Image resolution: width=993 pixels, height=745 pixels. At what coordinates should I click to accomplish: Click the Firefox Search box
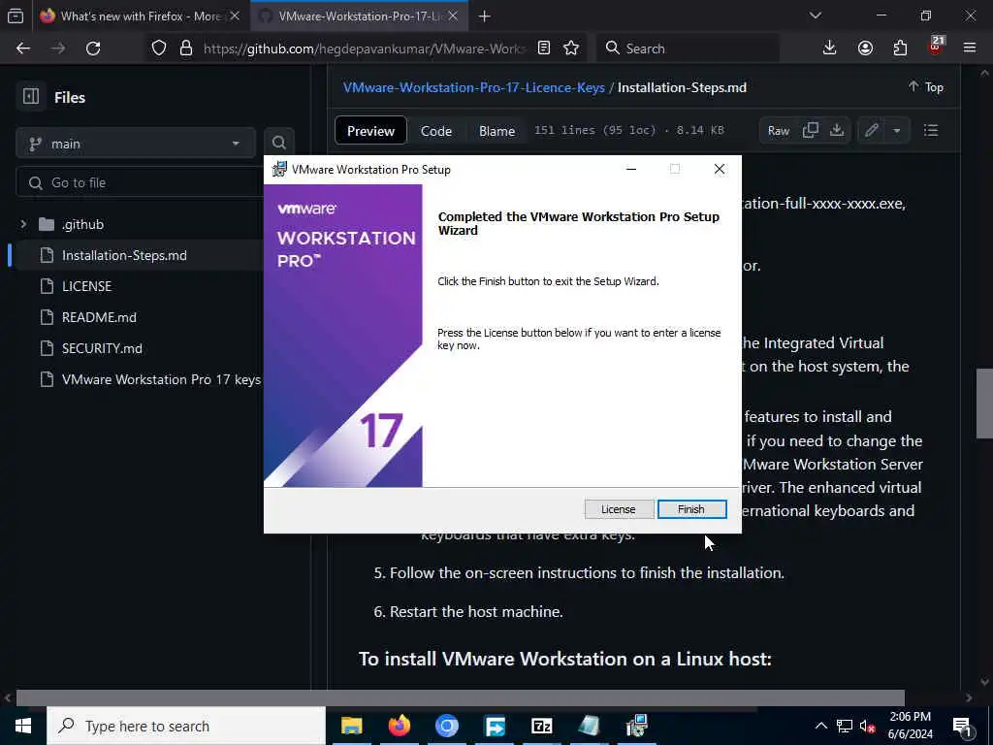click(x=688, y=49)
